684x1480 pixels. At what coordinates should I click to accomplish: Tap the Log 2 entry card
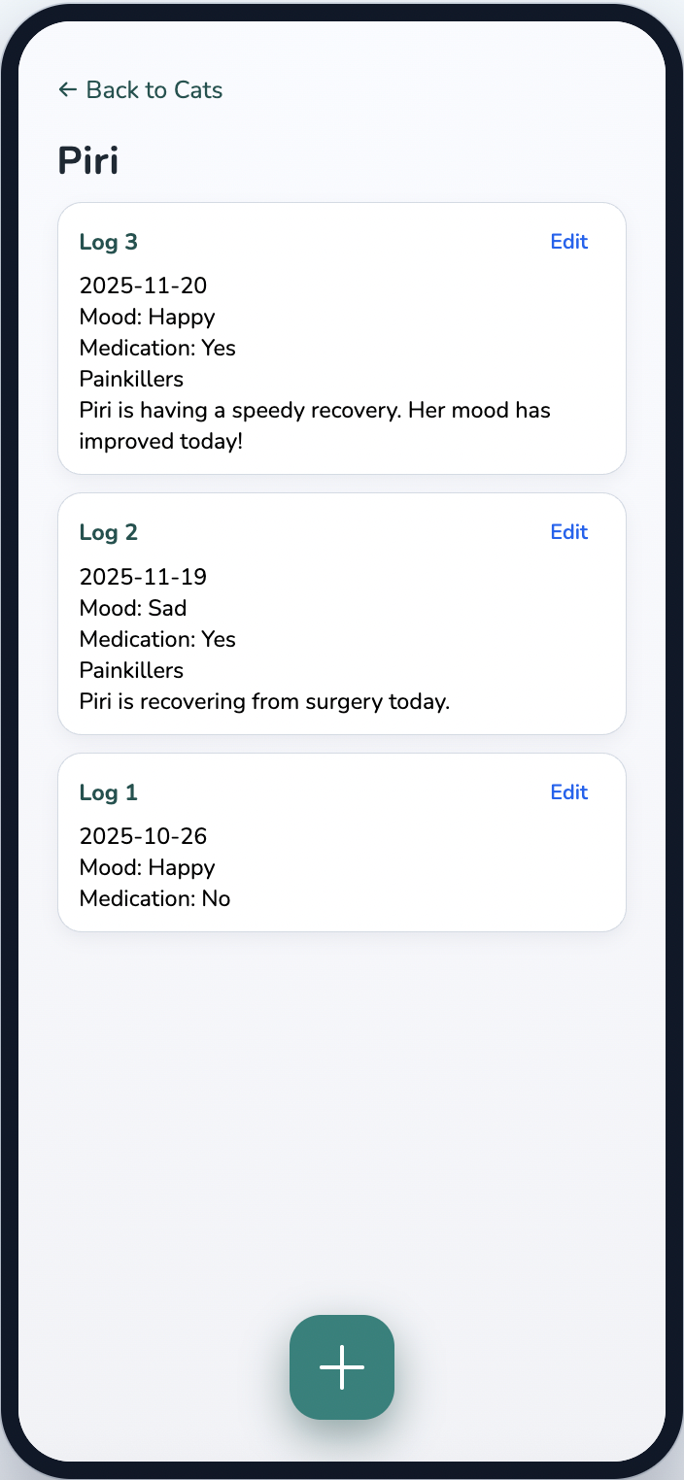click(341, 612)
